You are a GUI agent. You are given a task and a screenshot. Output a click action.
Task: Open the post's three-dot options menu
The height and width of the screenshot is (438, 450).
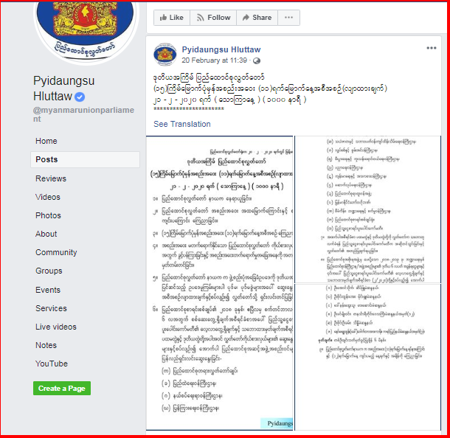point(432,48)
